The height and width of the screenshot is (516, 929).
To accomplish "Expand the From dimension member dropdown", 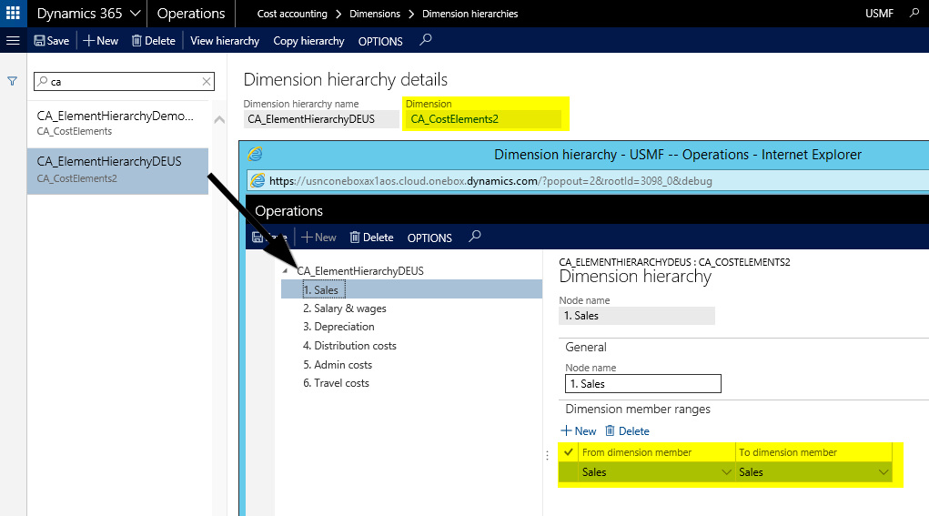I will coord(726,472).
